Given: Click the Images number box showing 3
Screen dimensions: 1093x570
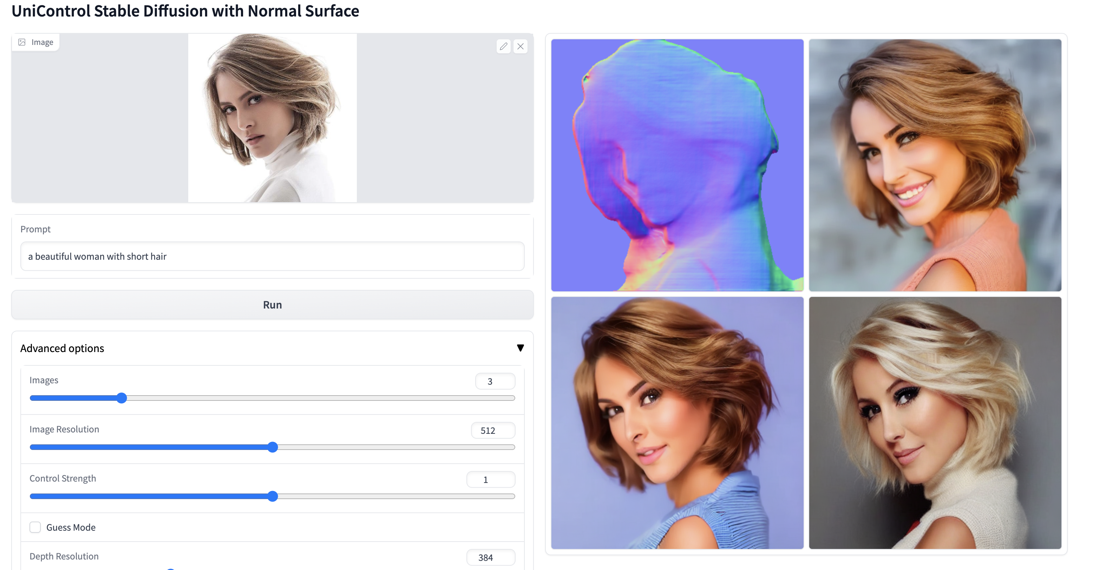Looking at the screenshot, I should [x=495, y=381].
